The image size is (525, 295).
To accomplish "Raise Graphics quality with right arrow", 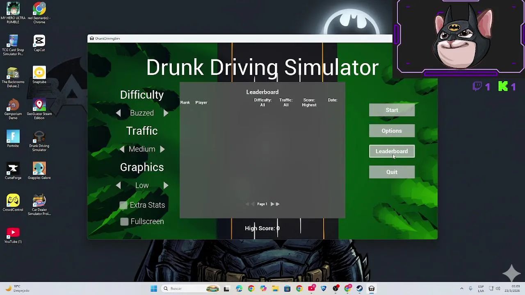I will 166,186.
